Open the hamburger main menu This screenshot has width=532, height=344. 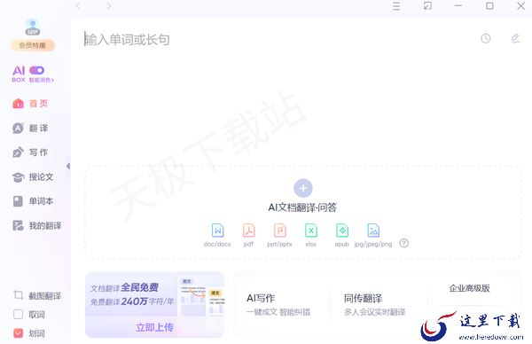pos(396,6)
